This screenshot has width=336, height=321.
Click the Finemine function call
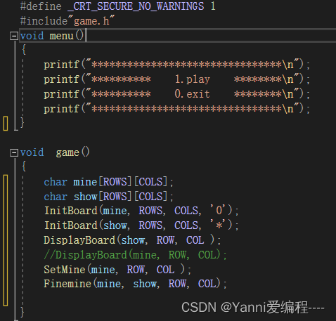tap(136, 284)
